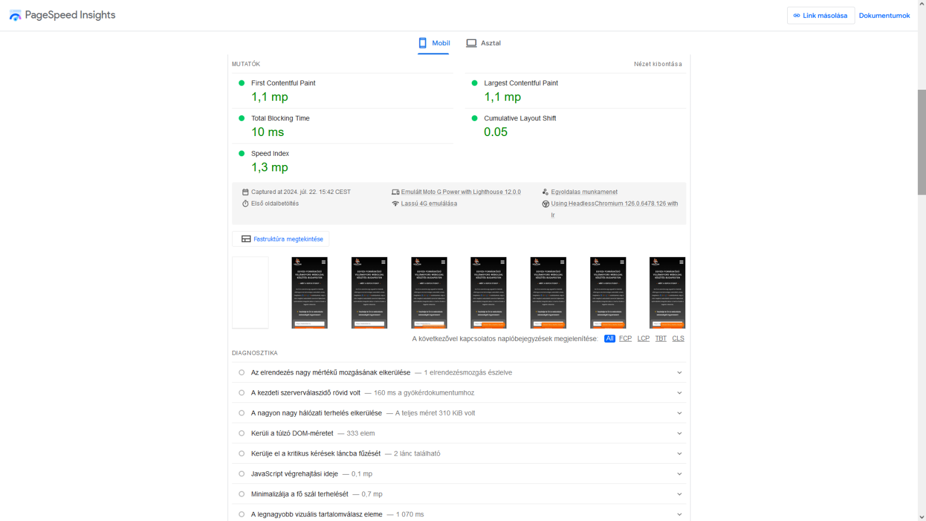Expand the layout shift (elrendezés mozgás) audit
Viewport: 926px width, 521px height.
(679, 373)
